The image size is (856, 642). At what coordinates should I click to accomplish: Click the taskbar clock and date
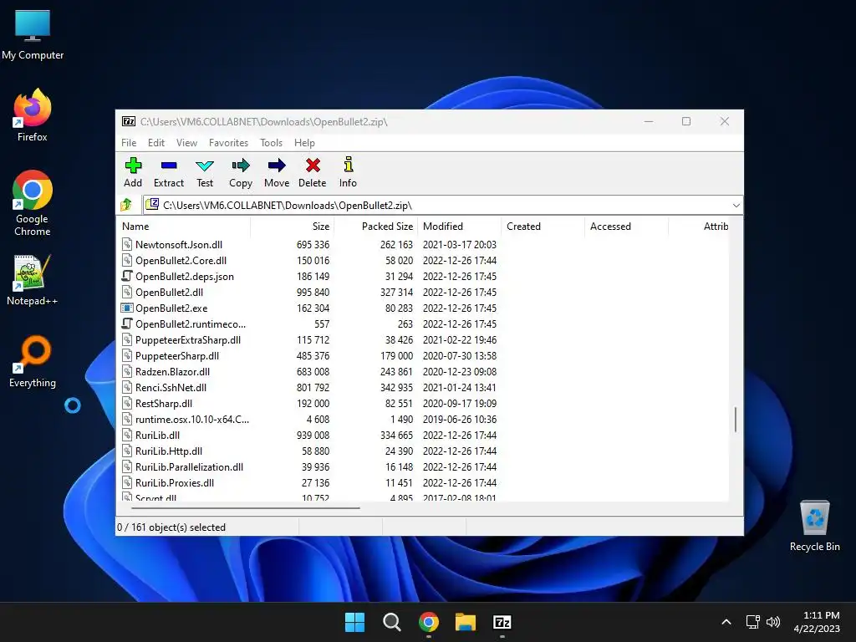pos(817,622)
